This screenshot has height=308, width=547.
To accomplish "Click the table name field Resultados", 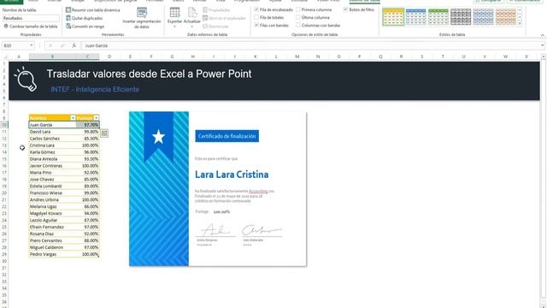I will 31,18.
